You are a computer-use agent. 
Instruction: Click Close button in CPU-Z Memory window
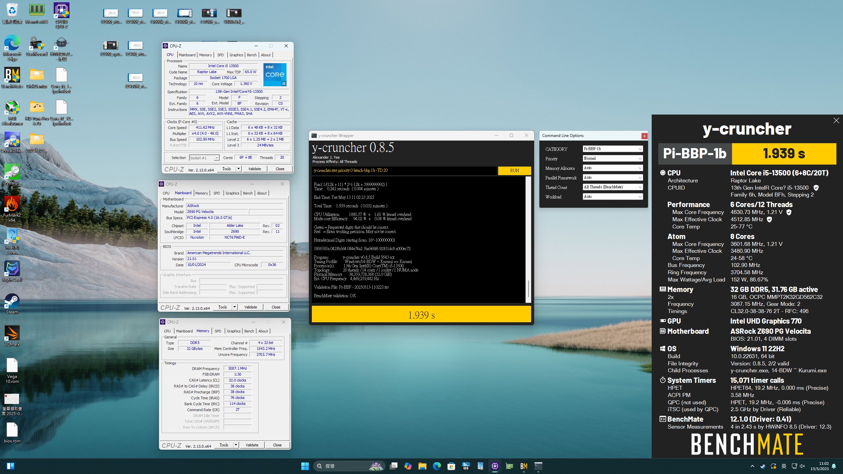tap(277, 445)
